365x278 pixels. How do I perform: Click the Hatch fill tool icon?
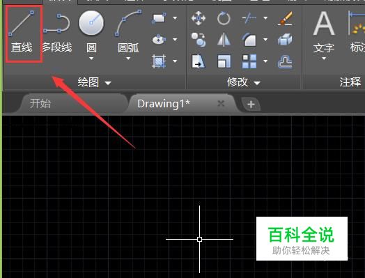tap(159, 61)
